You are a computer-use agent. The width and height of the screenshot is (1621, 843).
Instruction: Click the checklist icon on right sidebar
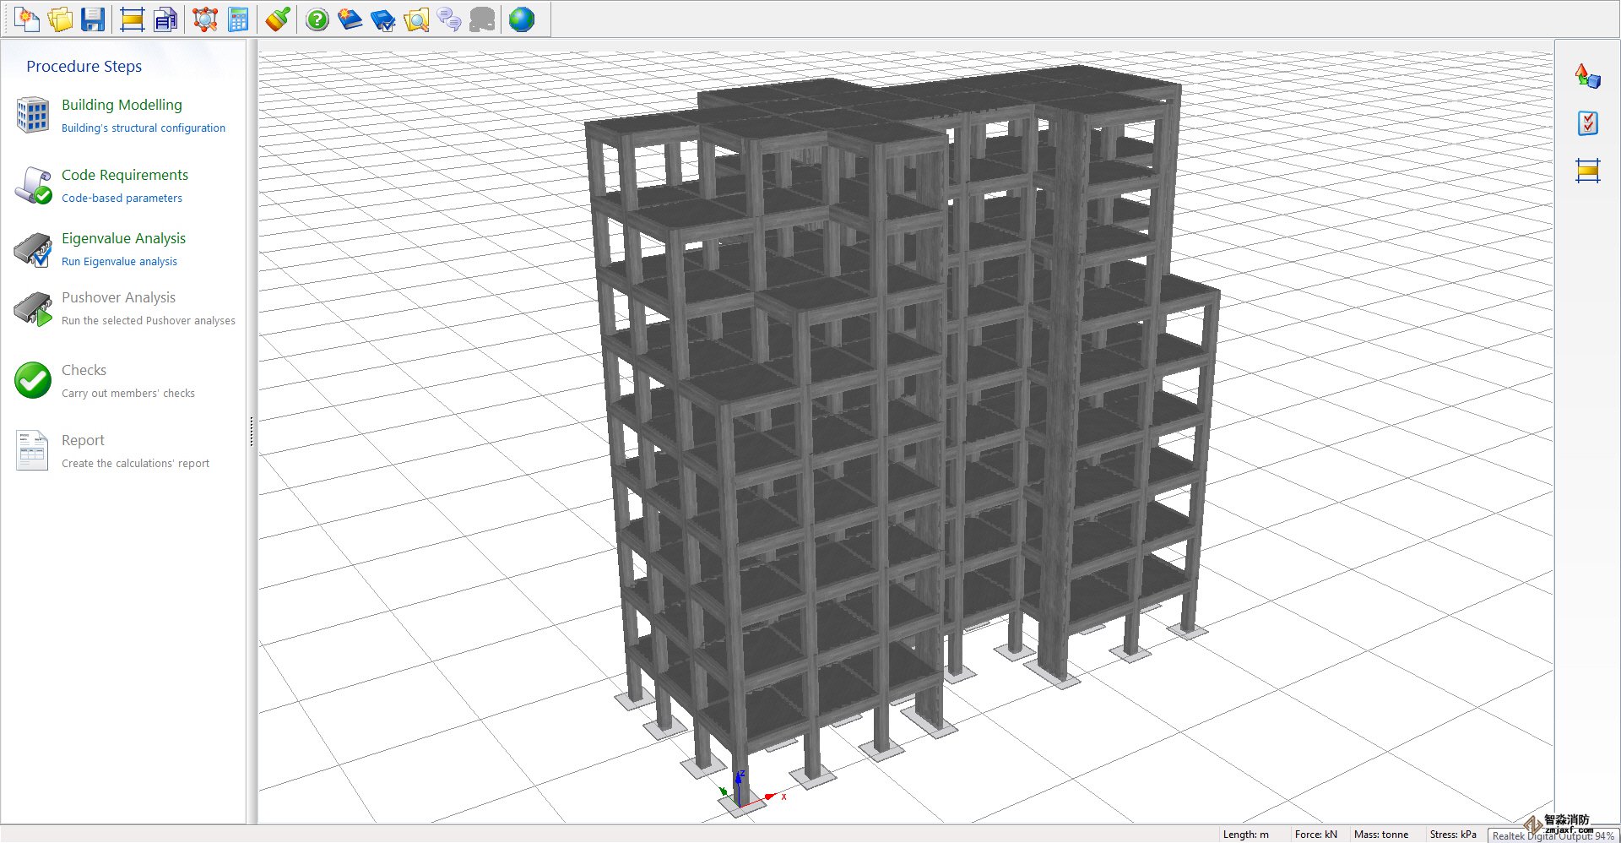pos(1587,123)
